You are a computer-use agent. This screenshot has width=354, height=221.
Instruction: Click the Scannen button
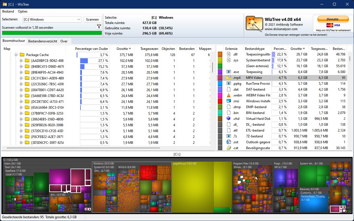92,20
